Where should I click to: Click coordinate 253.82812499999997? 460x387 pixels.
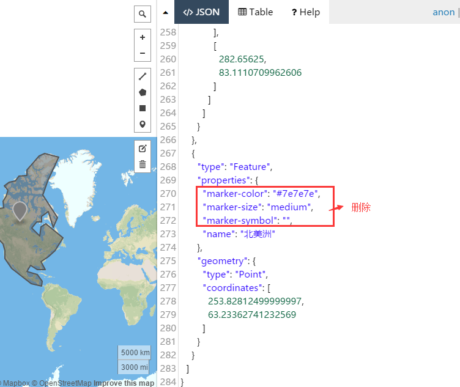point(254,301)
